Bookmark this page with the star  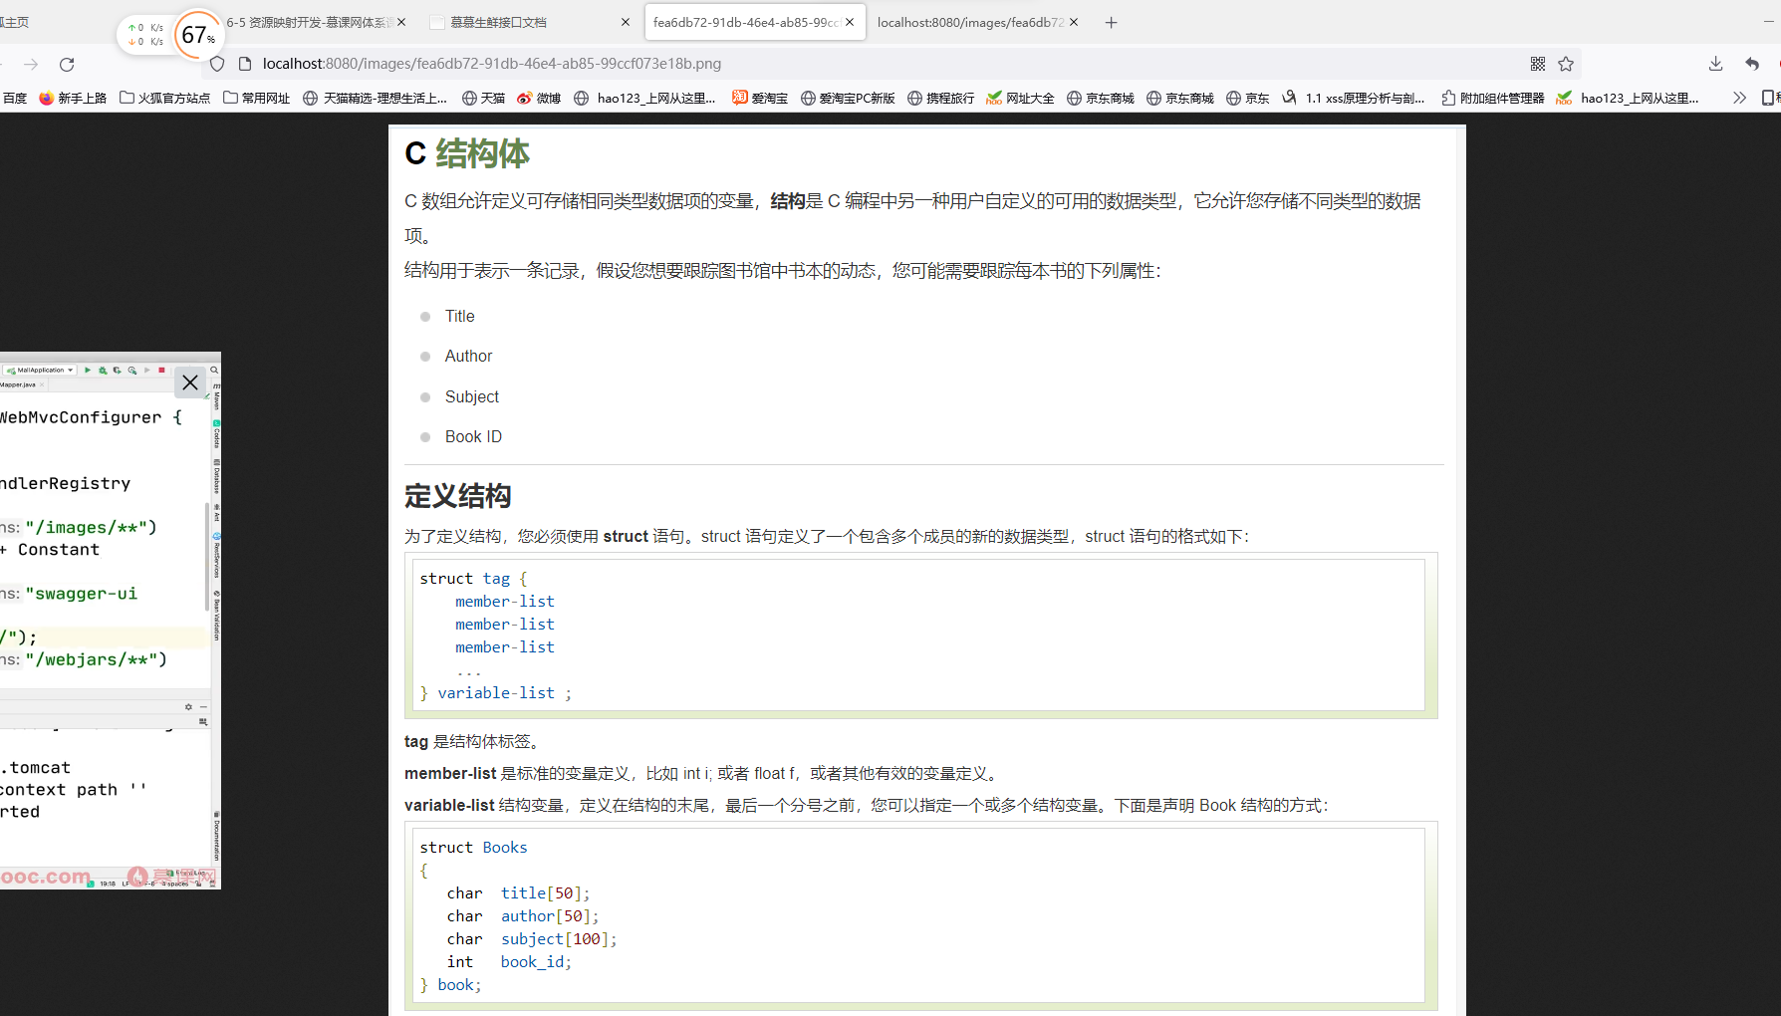point(1566,64)
